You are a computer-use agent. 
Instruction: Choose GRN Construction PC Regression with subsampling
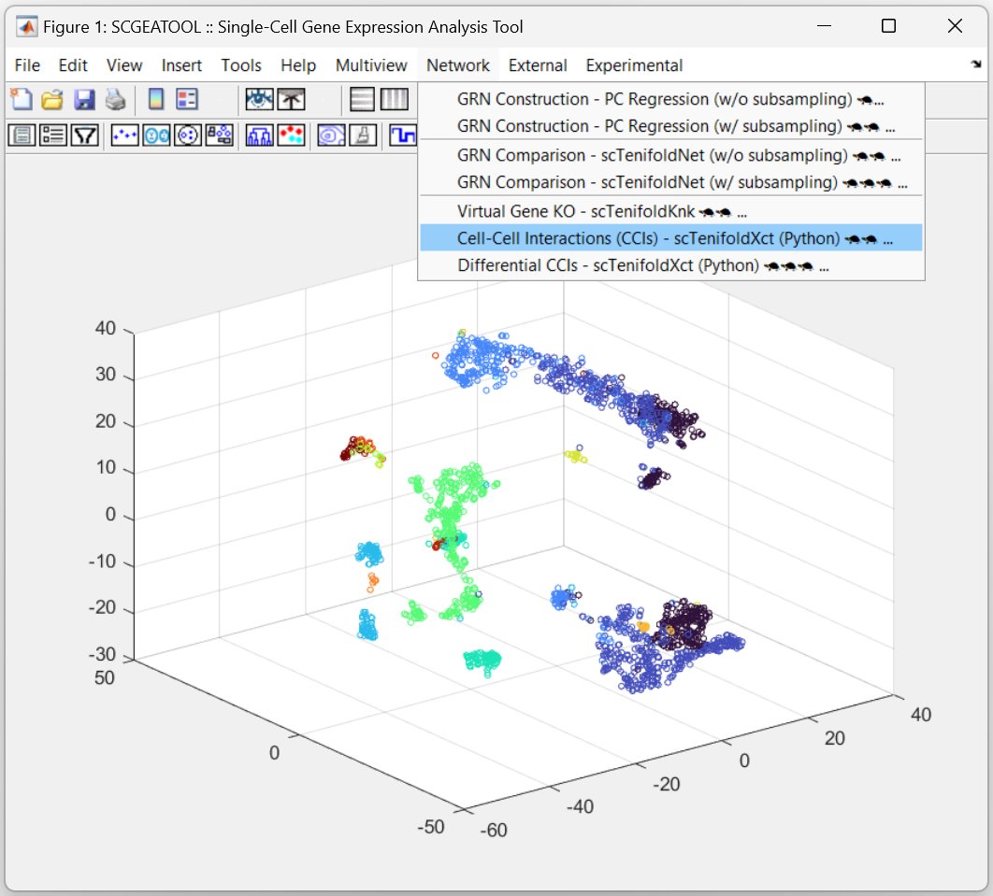(670, 126)
